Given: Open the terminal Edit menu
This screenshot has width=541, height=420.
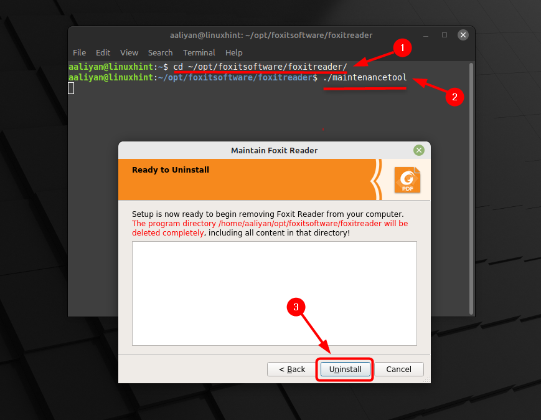Looking at the screenshot, I should point(103,52).
